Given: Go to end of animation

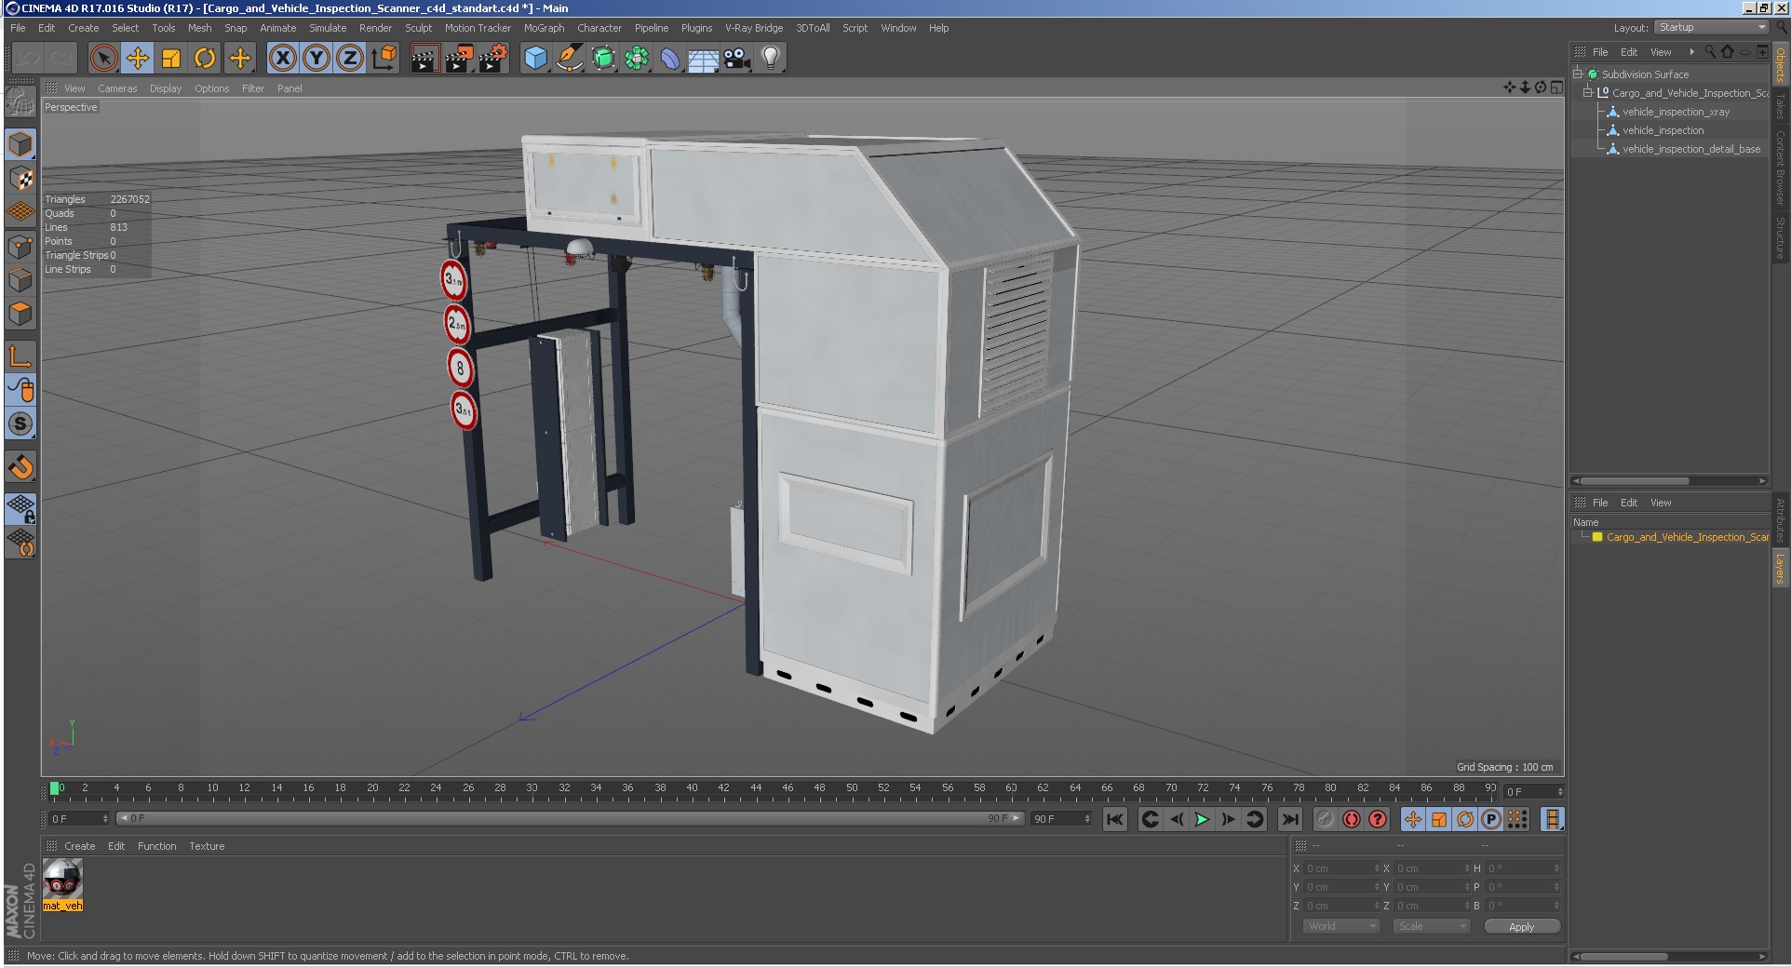Looking at the screenshot, I should [x=1289, y=819].
